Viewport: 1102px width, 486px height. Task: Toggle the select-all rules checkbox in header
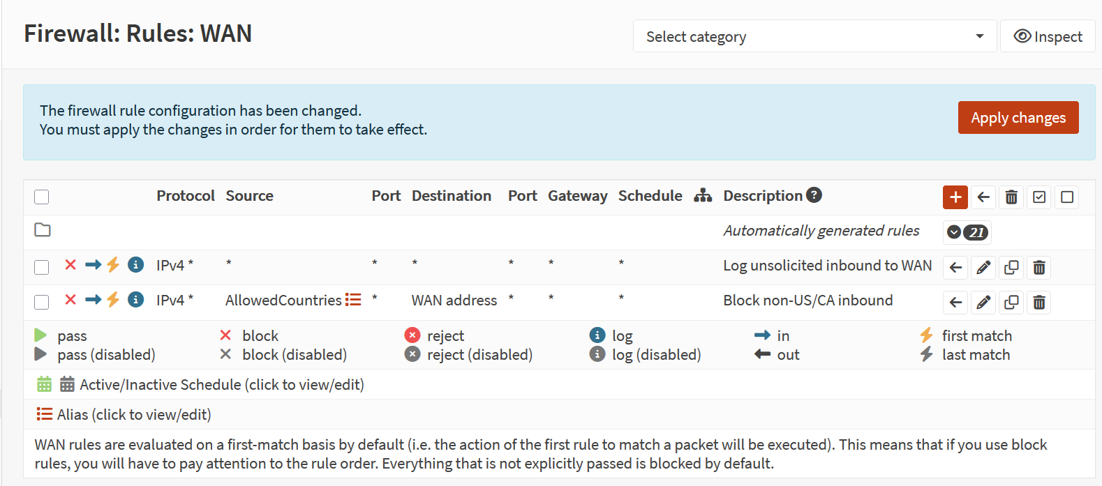click(x=42, y=197)
